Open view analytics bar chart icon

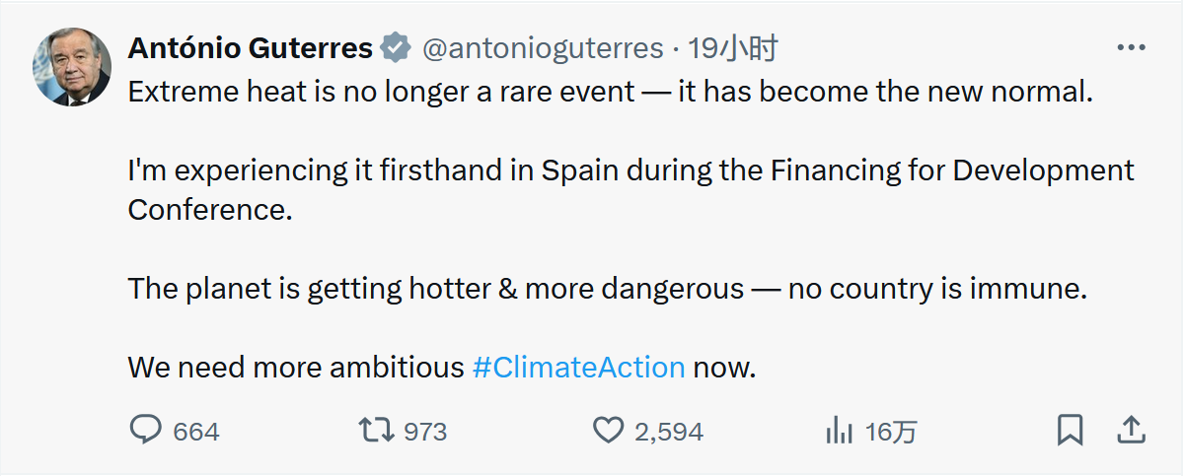pyautogui.click(x=839, y=430)
